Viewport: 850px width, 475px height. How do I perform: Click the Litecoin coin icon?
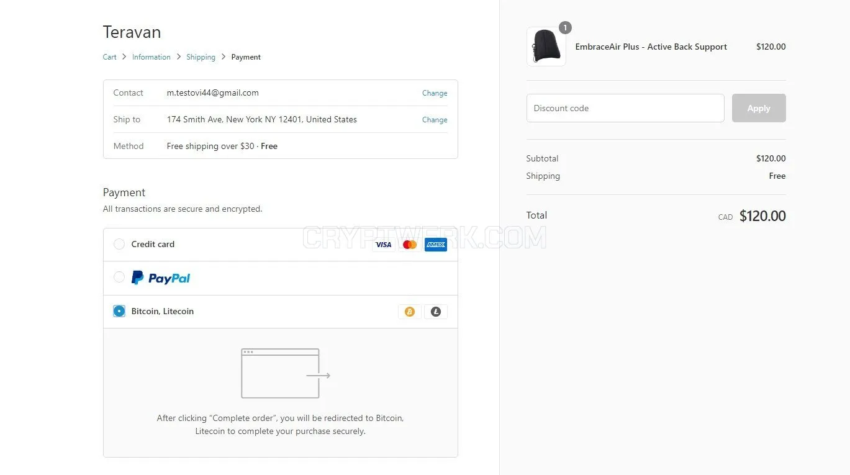(x=436, y=312)
